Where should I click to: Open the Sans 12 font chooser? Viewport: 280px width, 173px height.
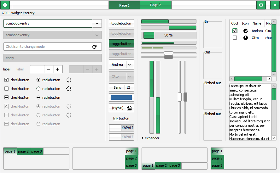(x=121, y=87)
